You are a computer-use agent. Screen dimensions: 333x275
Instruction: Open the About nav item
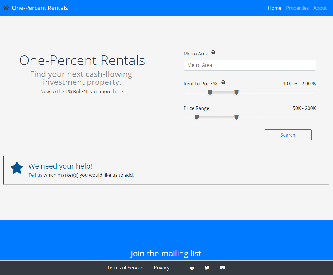pyautogui.click(x=320, y=8)
